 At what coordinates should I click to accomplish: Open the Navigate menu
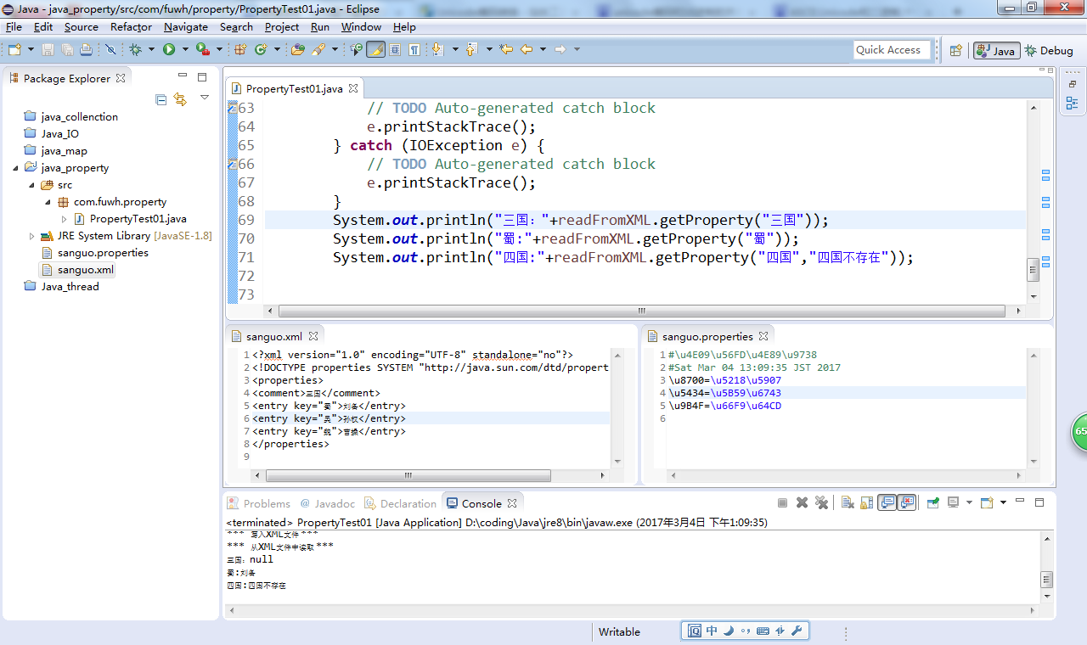(186, 27)
